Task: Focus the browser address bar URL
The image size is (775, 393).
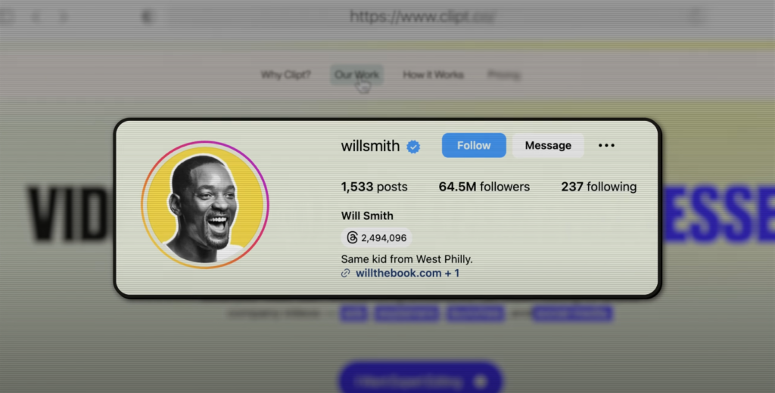Action: pyautogui.click(x=422, y=17)
